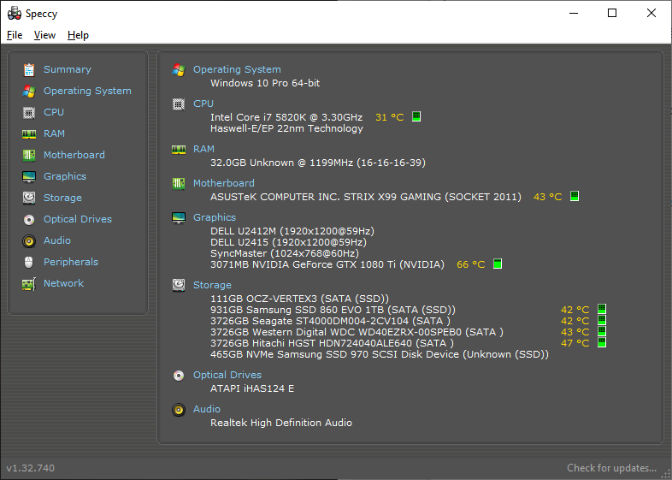Open the Help menu
Image resolution: width=672 pixels, height=480 pixels.
click(x=78, y=35)
